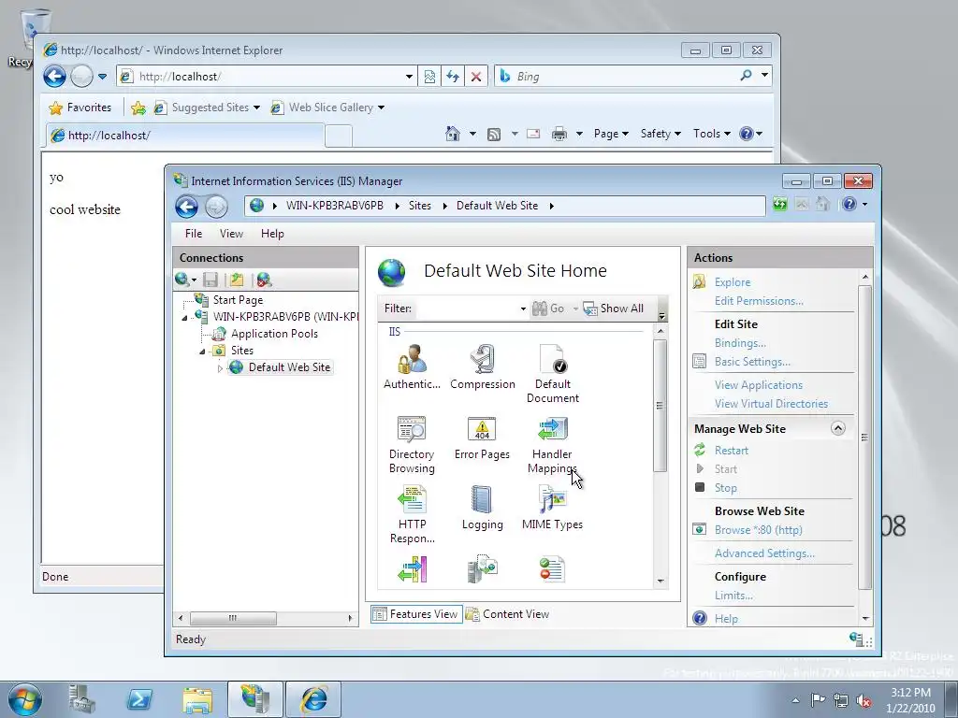Click the Windows Explorer taskbar icon
Screen dimensions: 958x718
198,699
